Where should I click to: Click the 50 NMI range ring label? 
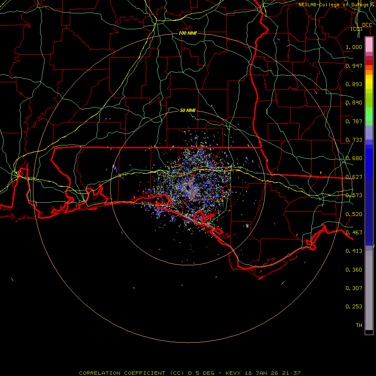pyautogui.click(x=188, y=110)
